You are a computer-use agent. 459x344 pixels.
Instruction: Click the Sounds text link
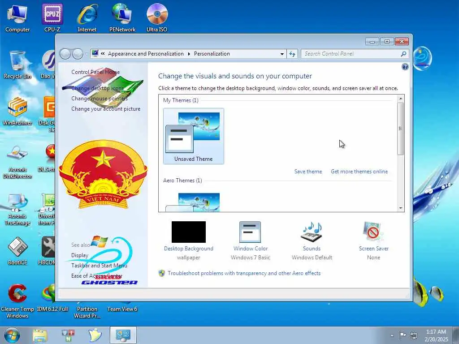tap(312, 248)
